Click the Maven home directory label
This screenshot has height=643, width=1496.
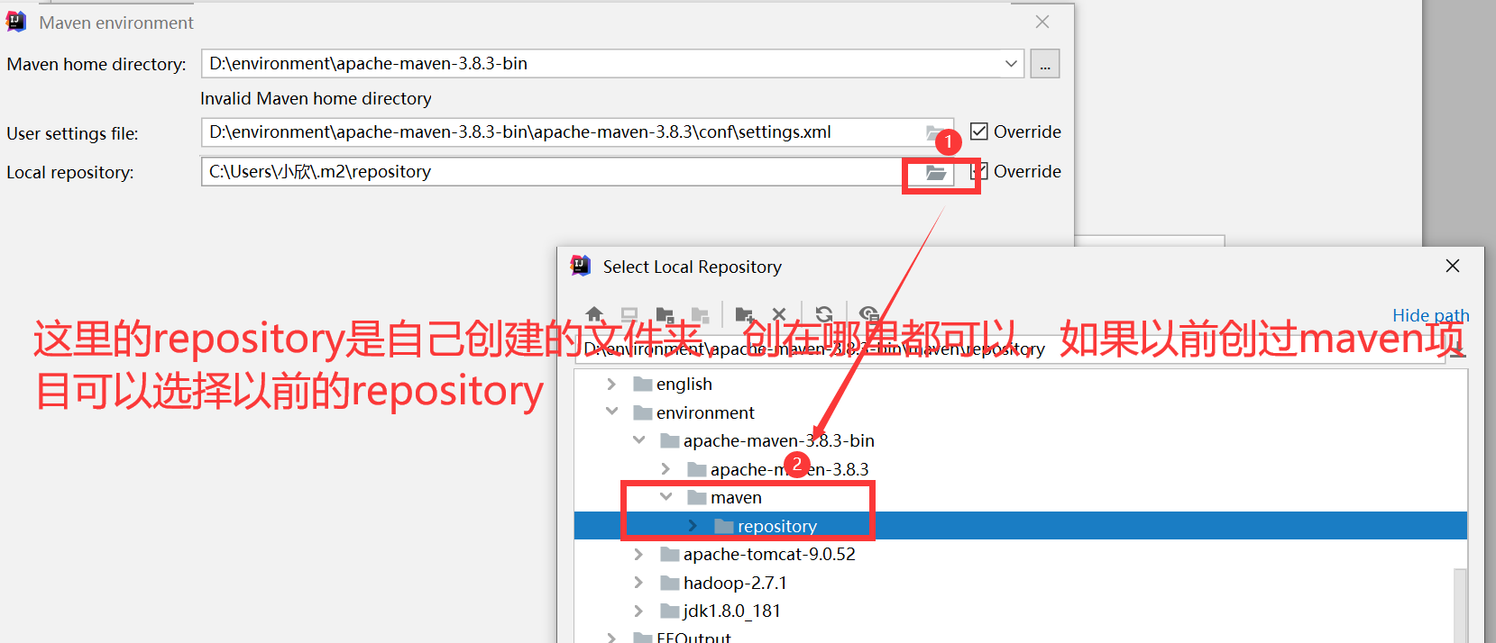coord(96,64)
